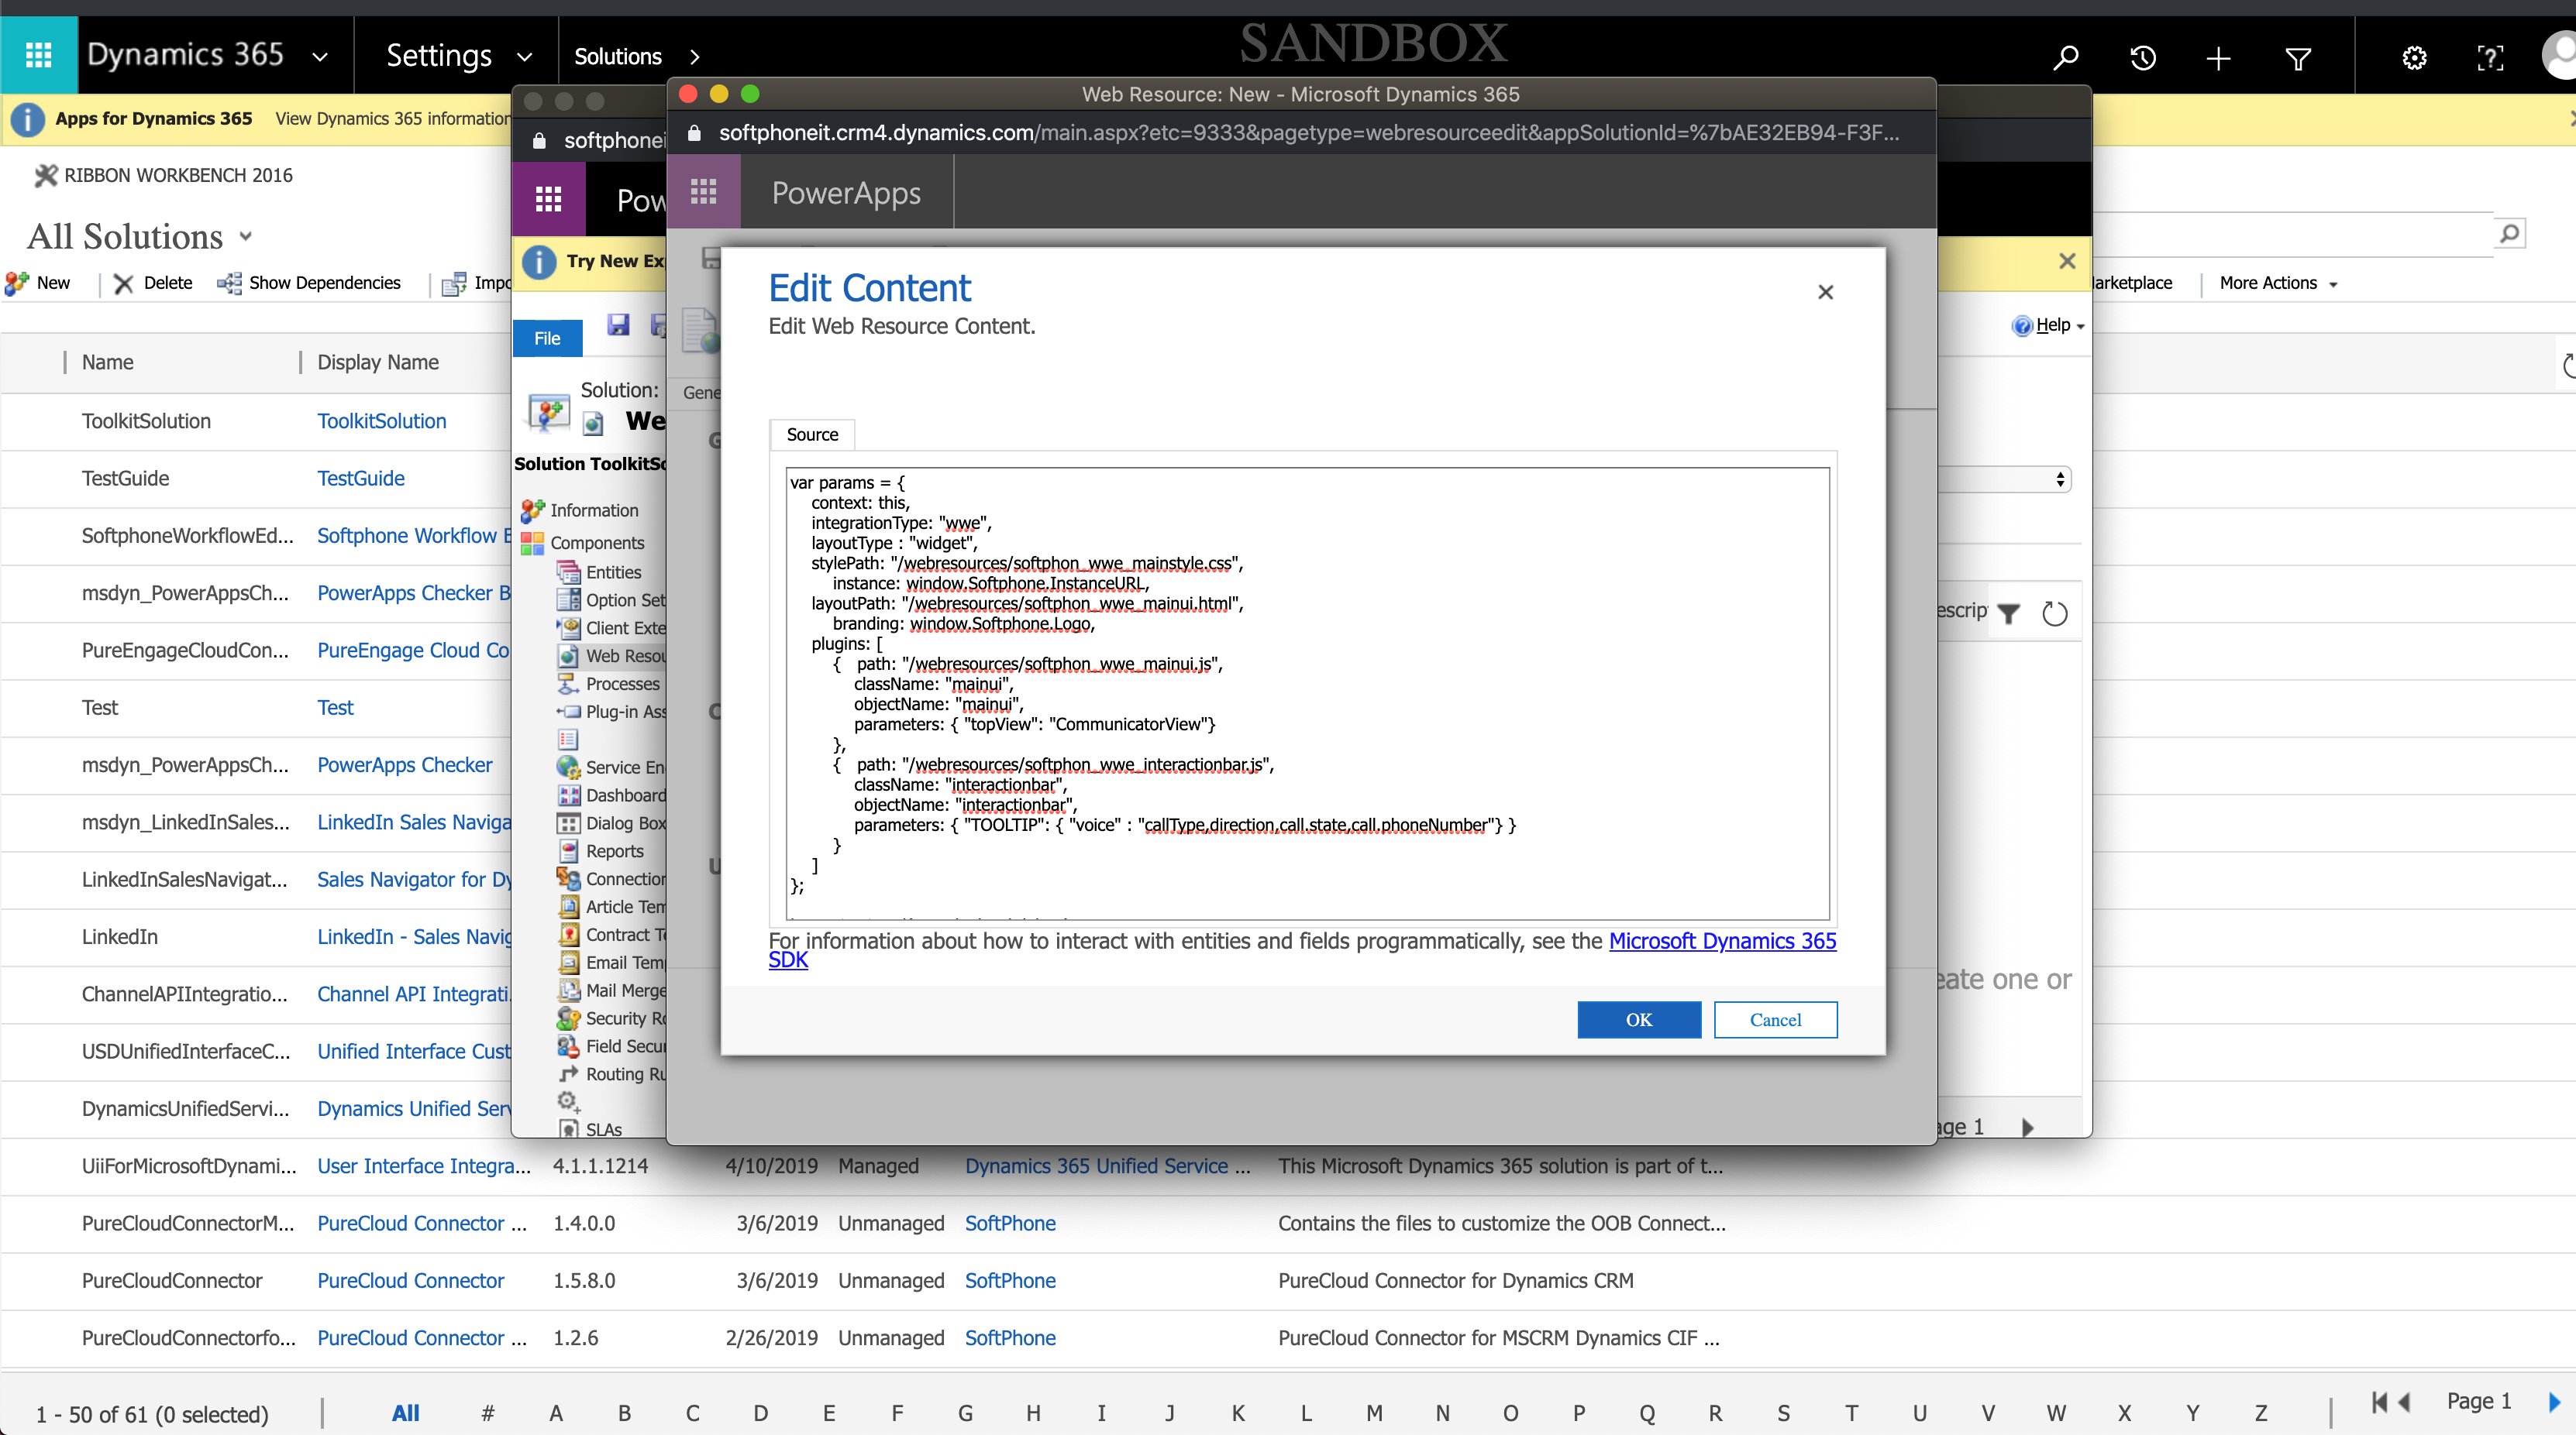
Task: Dismiss the yellow notification bar X
Action: 2067,261
